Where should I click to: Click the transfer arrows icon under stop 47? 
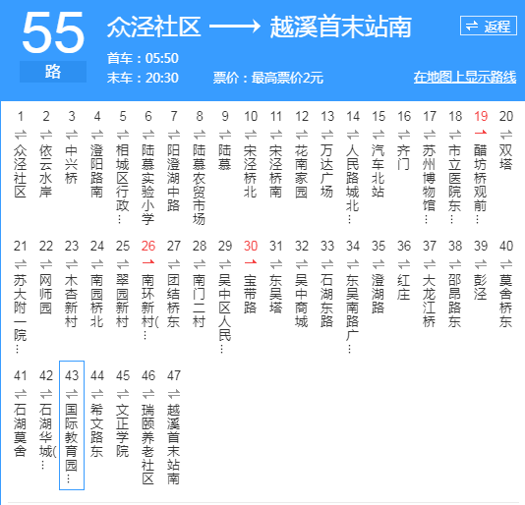click(x=174, y=393)
